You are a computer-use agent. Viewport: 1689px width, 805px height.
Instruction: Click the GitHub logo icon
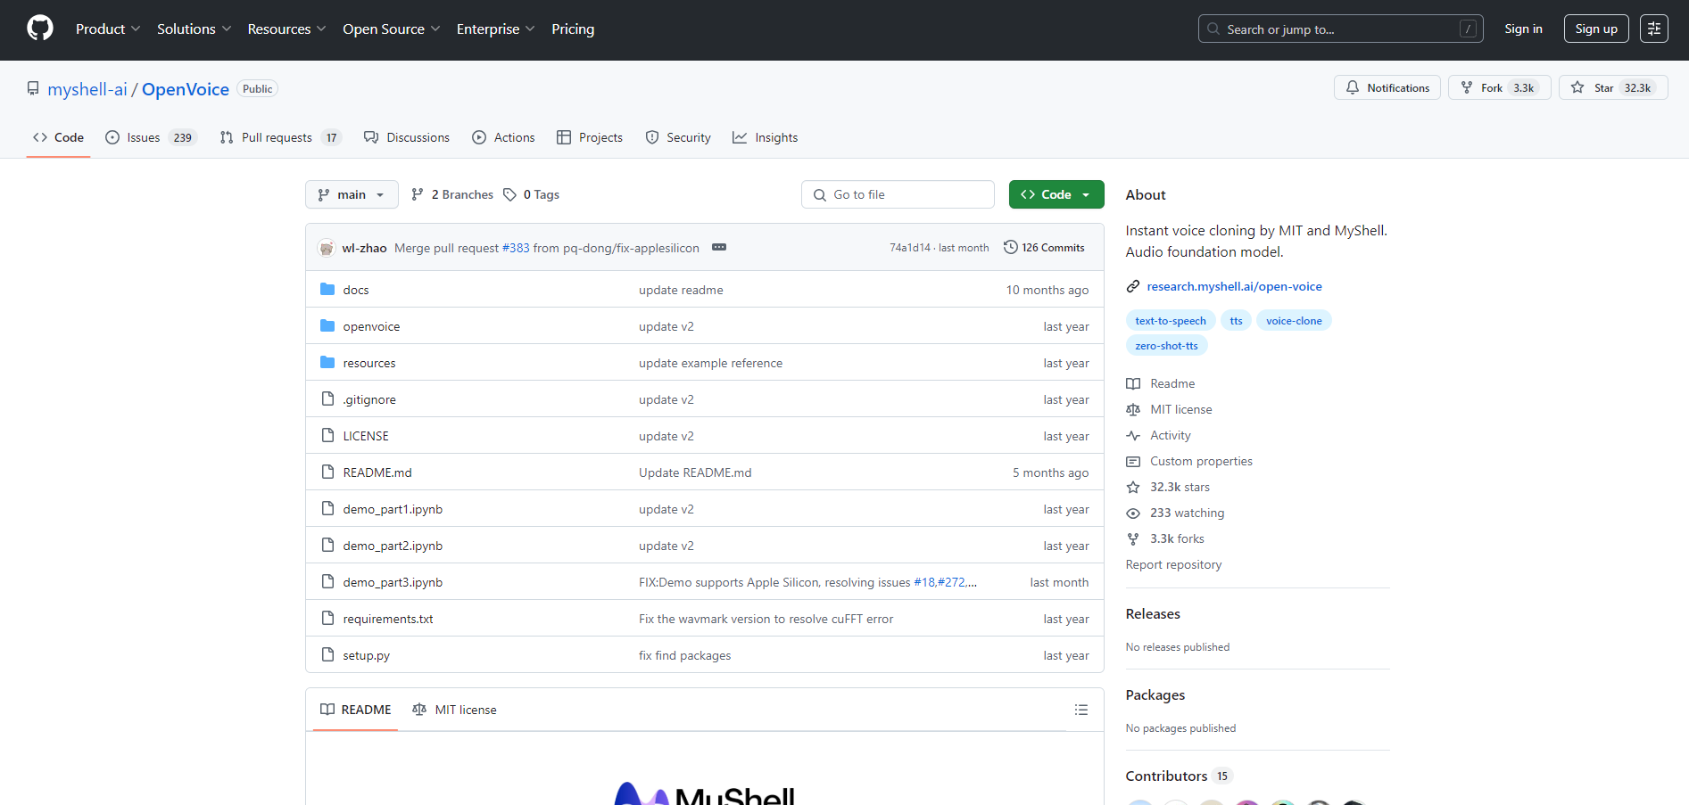[40, 29]
